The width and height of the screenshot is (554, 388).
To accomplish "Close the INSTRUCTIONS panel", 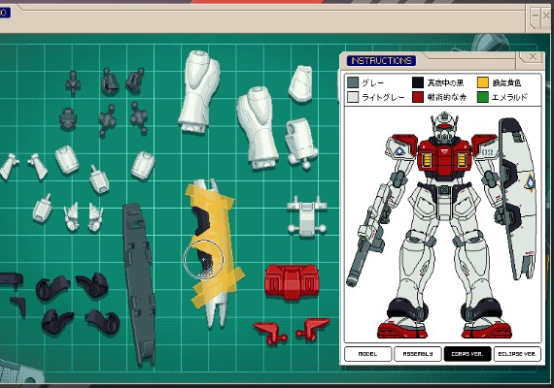I will (533, 57).
